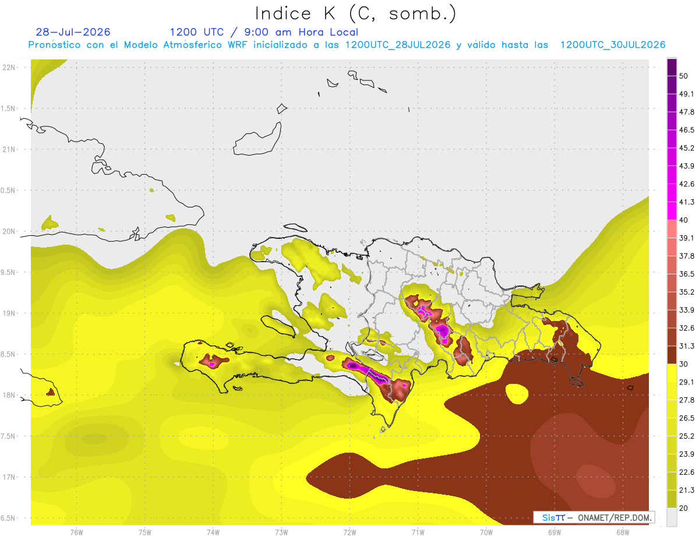Click the legend value '21.3'
This screenshot has height=540, width=699.
(x=687, y=490)
